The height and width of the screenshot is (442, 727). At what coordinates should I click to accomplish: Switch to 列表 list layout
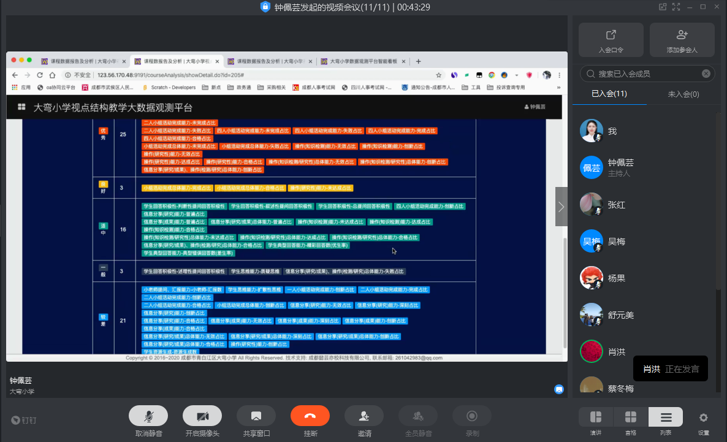click(x=666, y=422)
